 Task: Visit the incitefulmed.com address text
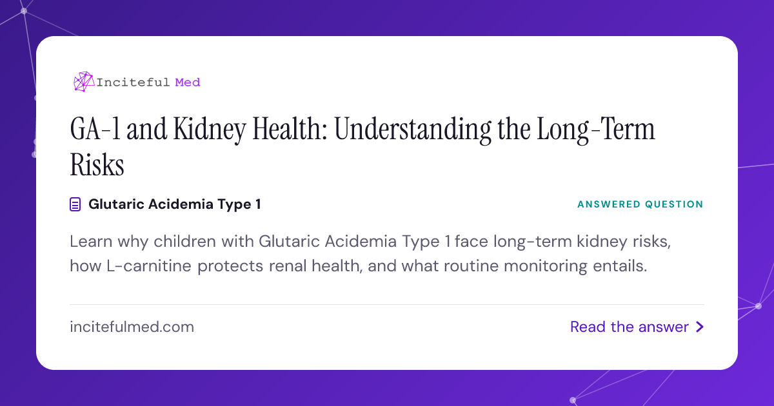pos(132,327)
